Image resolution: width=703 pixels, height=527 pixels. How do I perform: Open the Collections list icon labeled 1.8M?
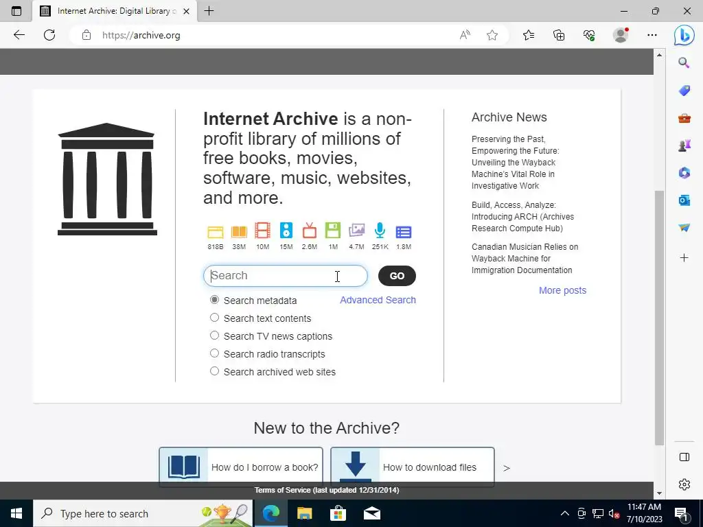[x=404, y=232]
